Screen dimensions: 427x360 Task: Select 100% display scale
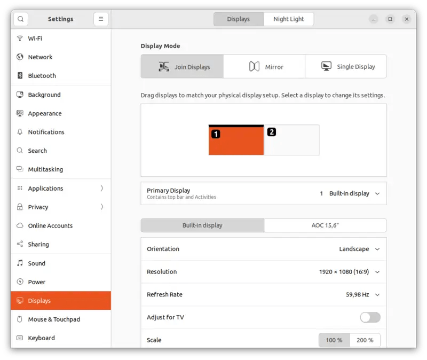point(334,340)
